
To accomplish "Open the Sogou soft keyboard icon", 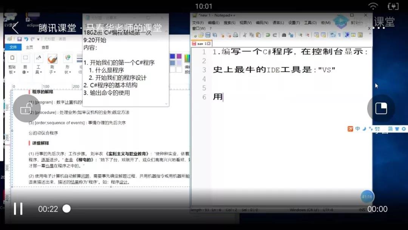I will click(x=377, y=129).
